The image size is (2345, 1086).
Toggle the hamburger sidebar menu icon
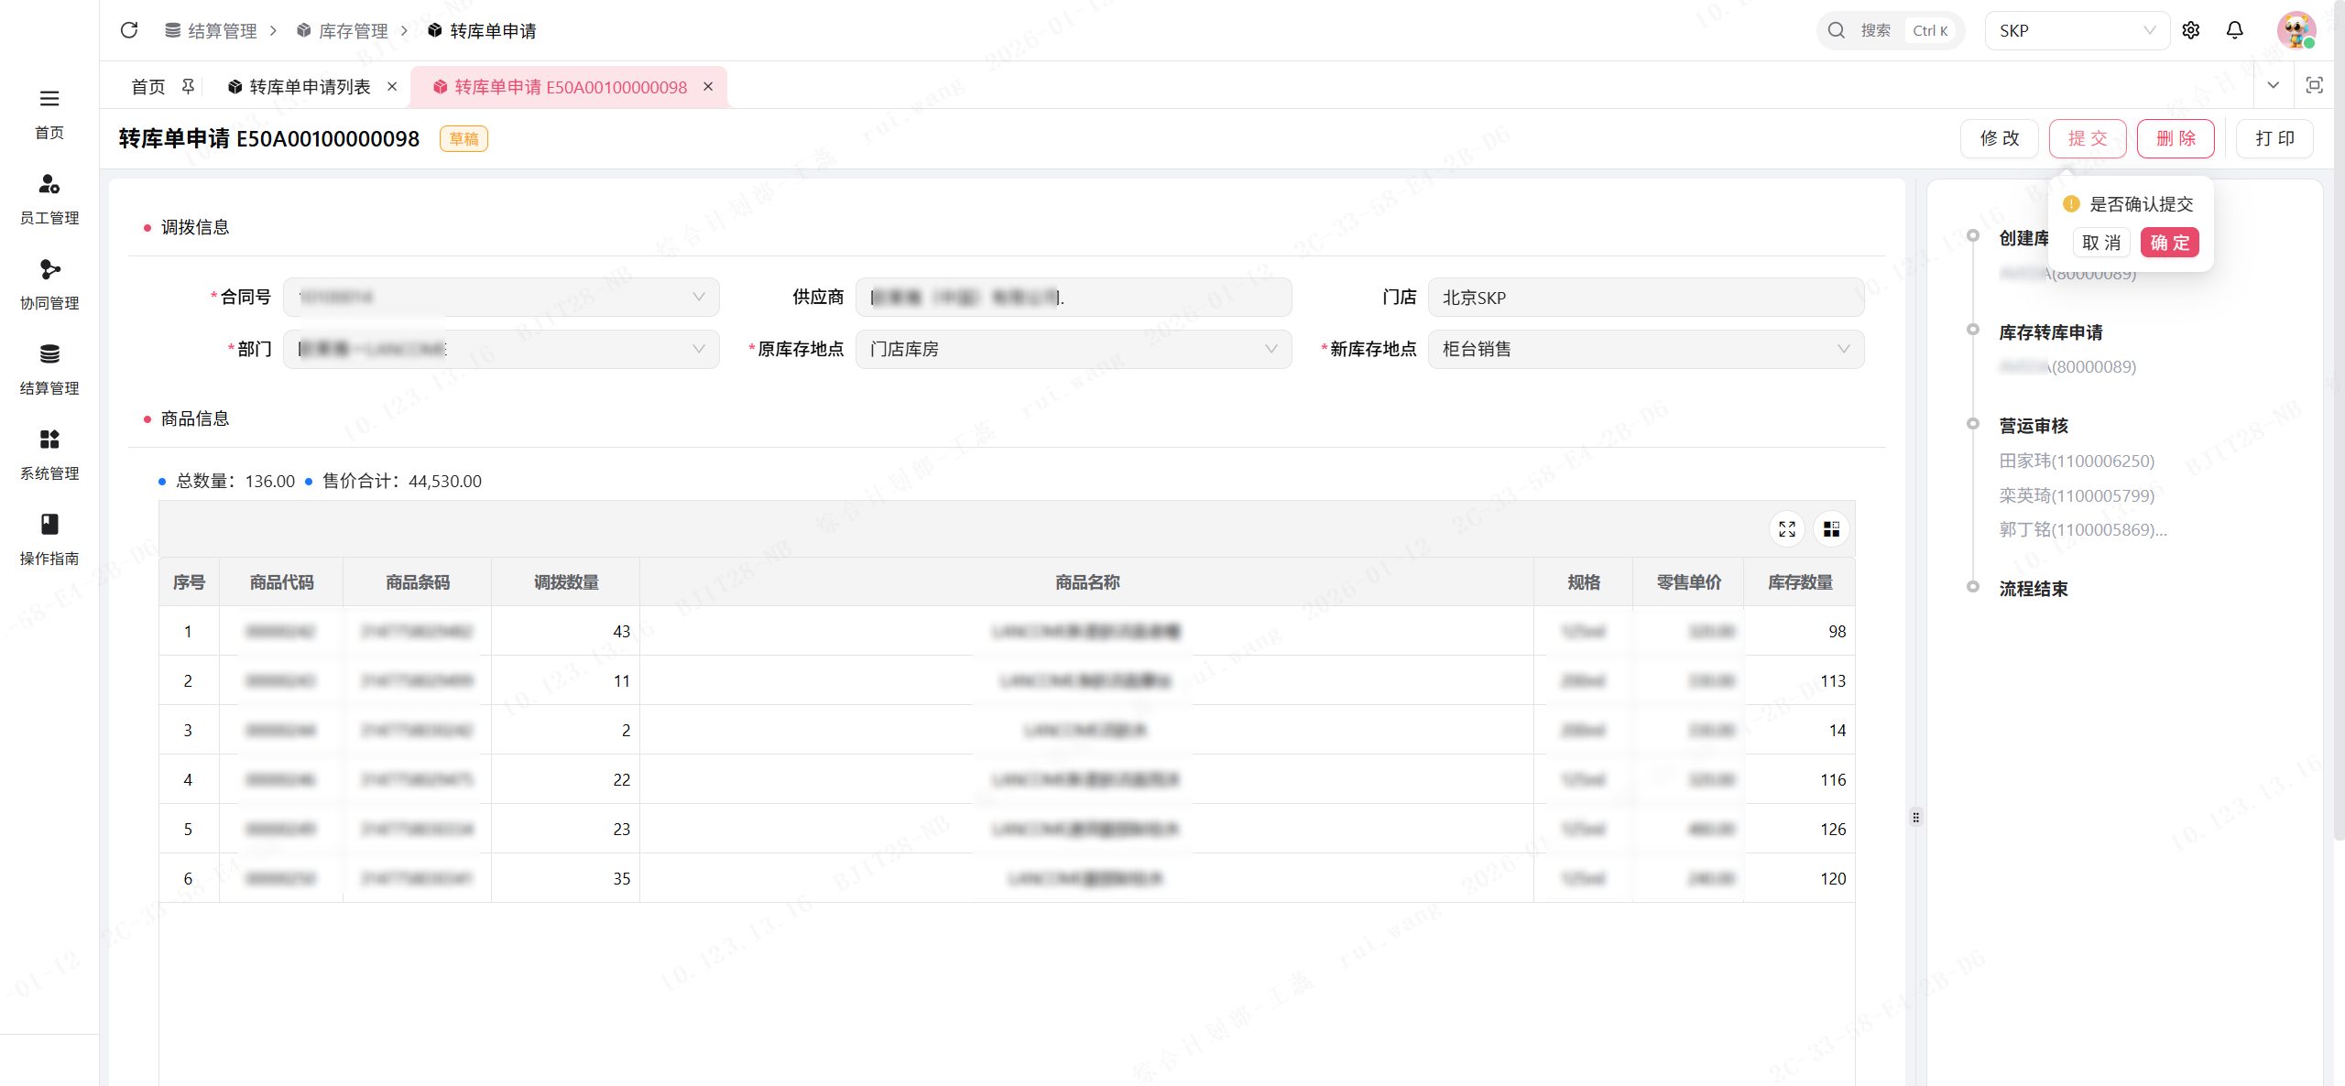[49, 98]
